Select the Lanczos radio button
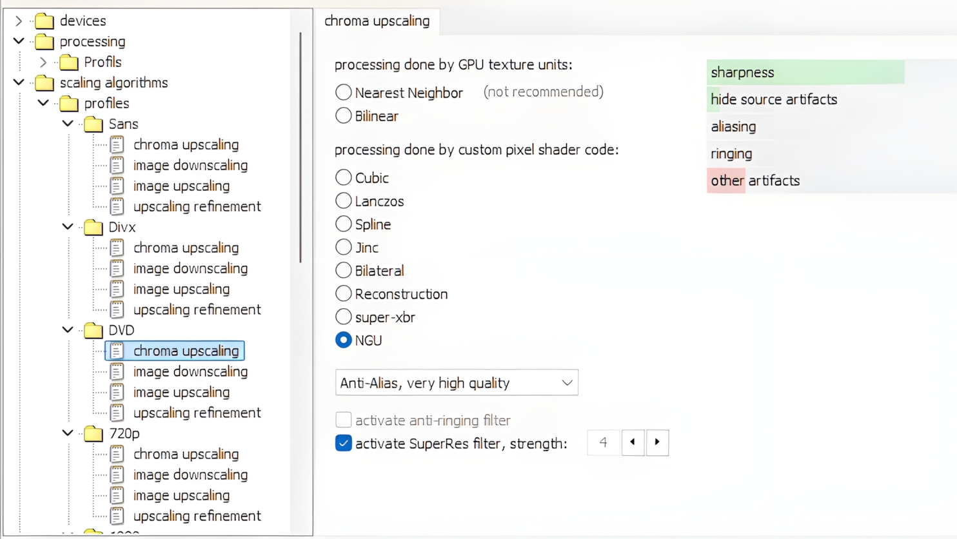 (344, 201)
